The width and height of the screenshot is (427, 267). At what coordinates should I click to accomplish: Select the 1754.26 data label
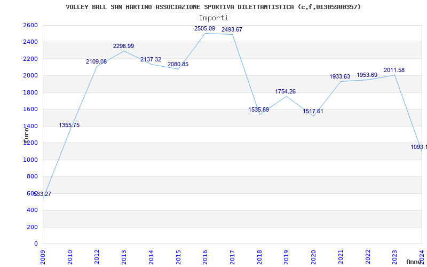(x=286, y=91)
